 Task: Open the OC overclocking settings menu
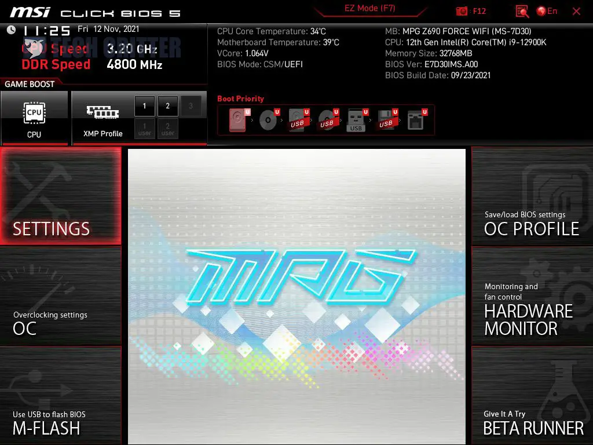click(x=60, y=296)
